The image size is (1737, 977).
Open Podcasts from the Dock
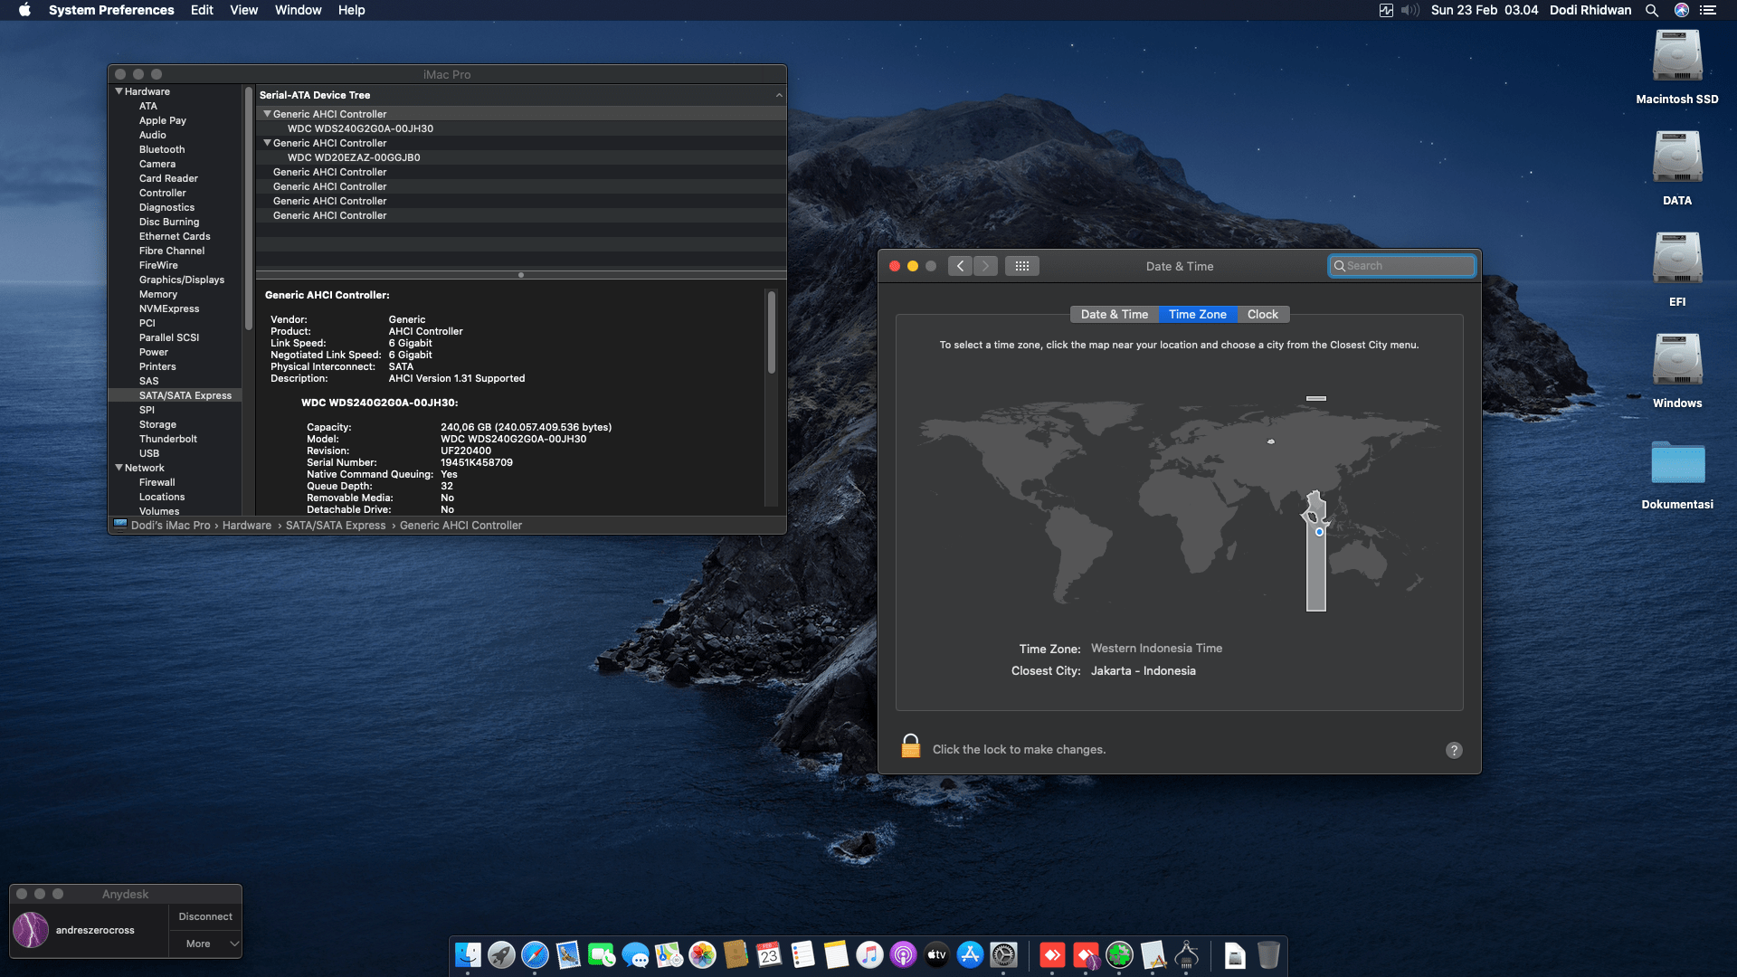tap(903, 954)
